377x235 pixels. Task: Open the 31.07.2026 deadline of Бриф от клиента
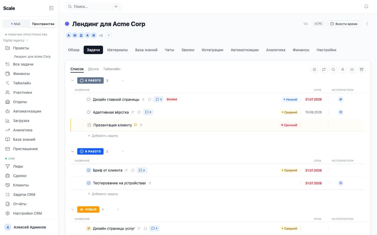pyautogui.click(x=314, y=170)
